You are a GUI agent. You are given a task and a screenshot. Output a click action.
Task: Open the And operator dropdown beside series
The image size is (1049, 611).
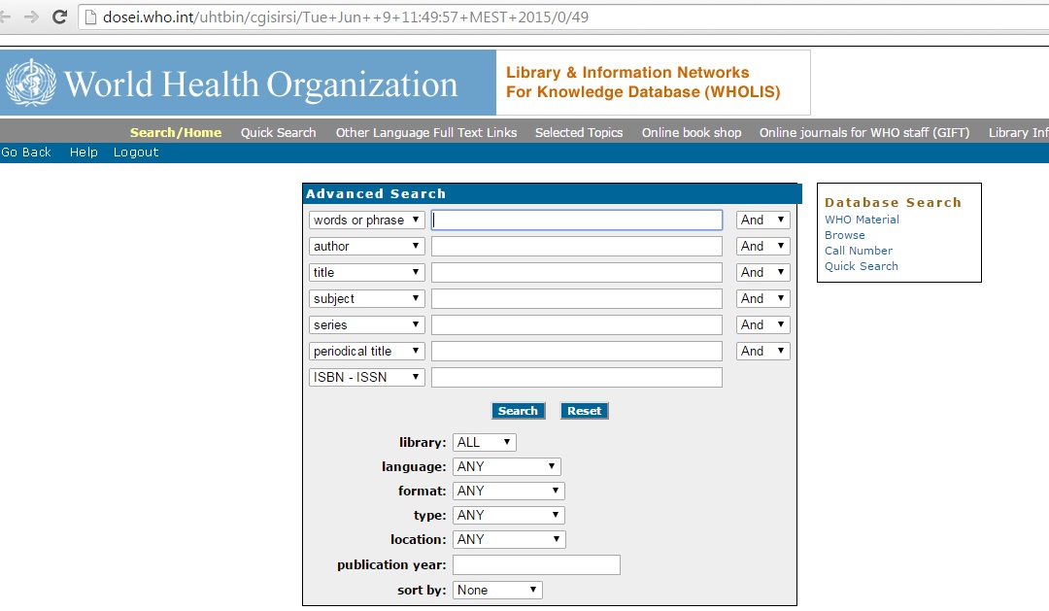pyautogui.click(x=762, y=324)
